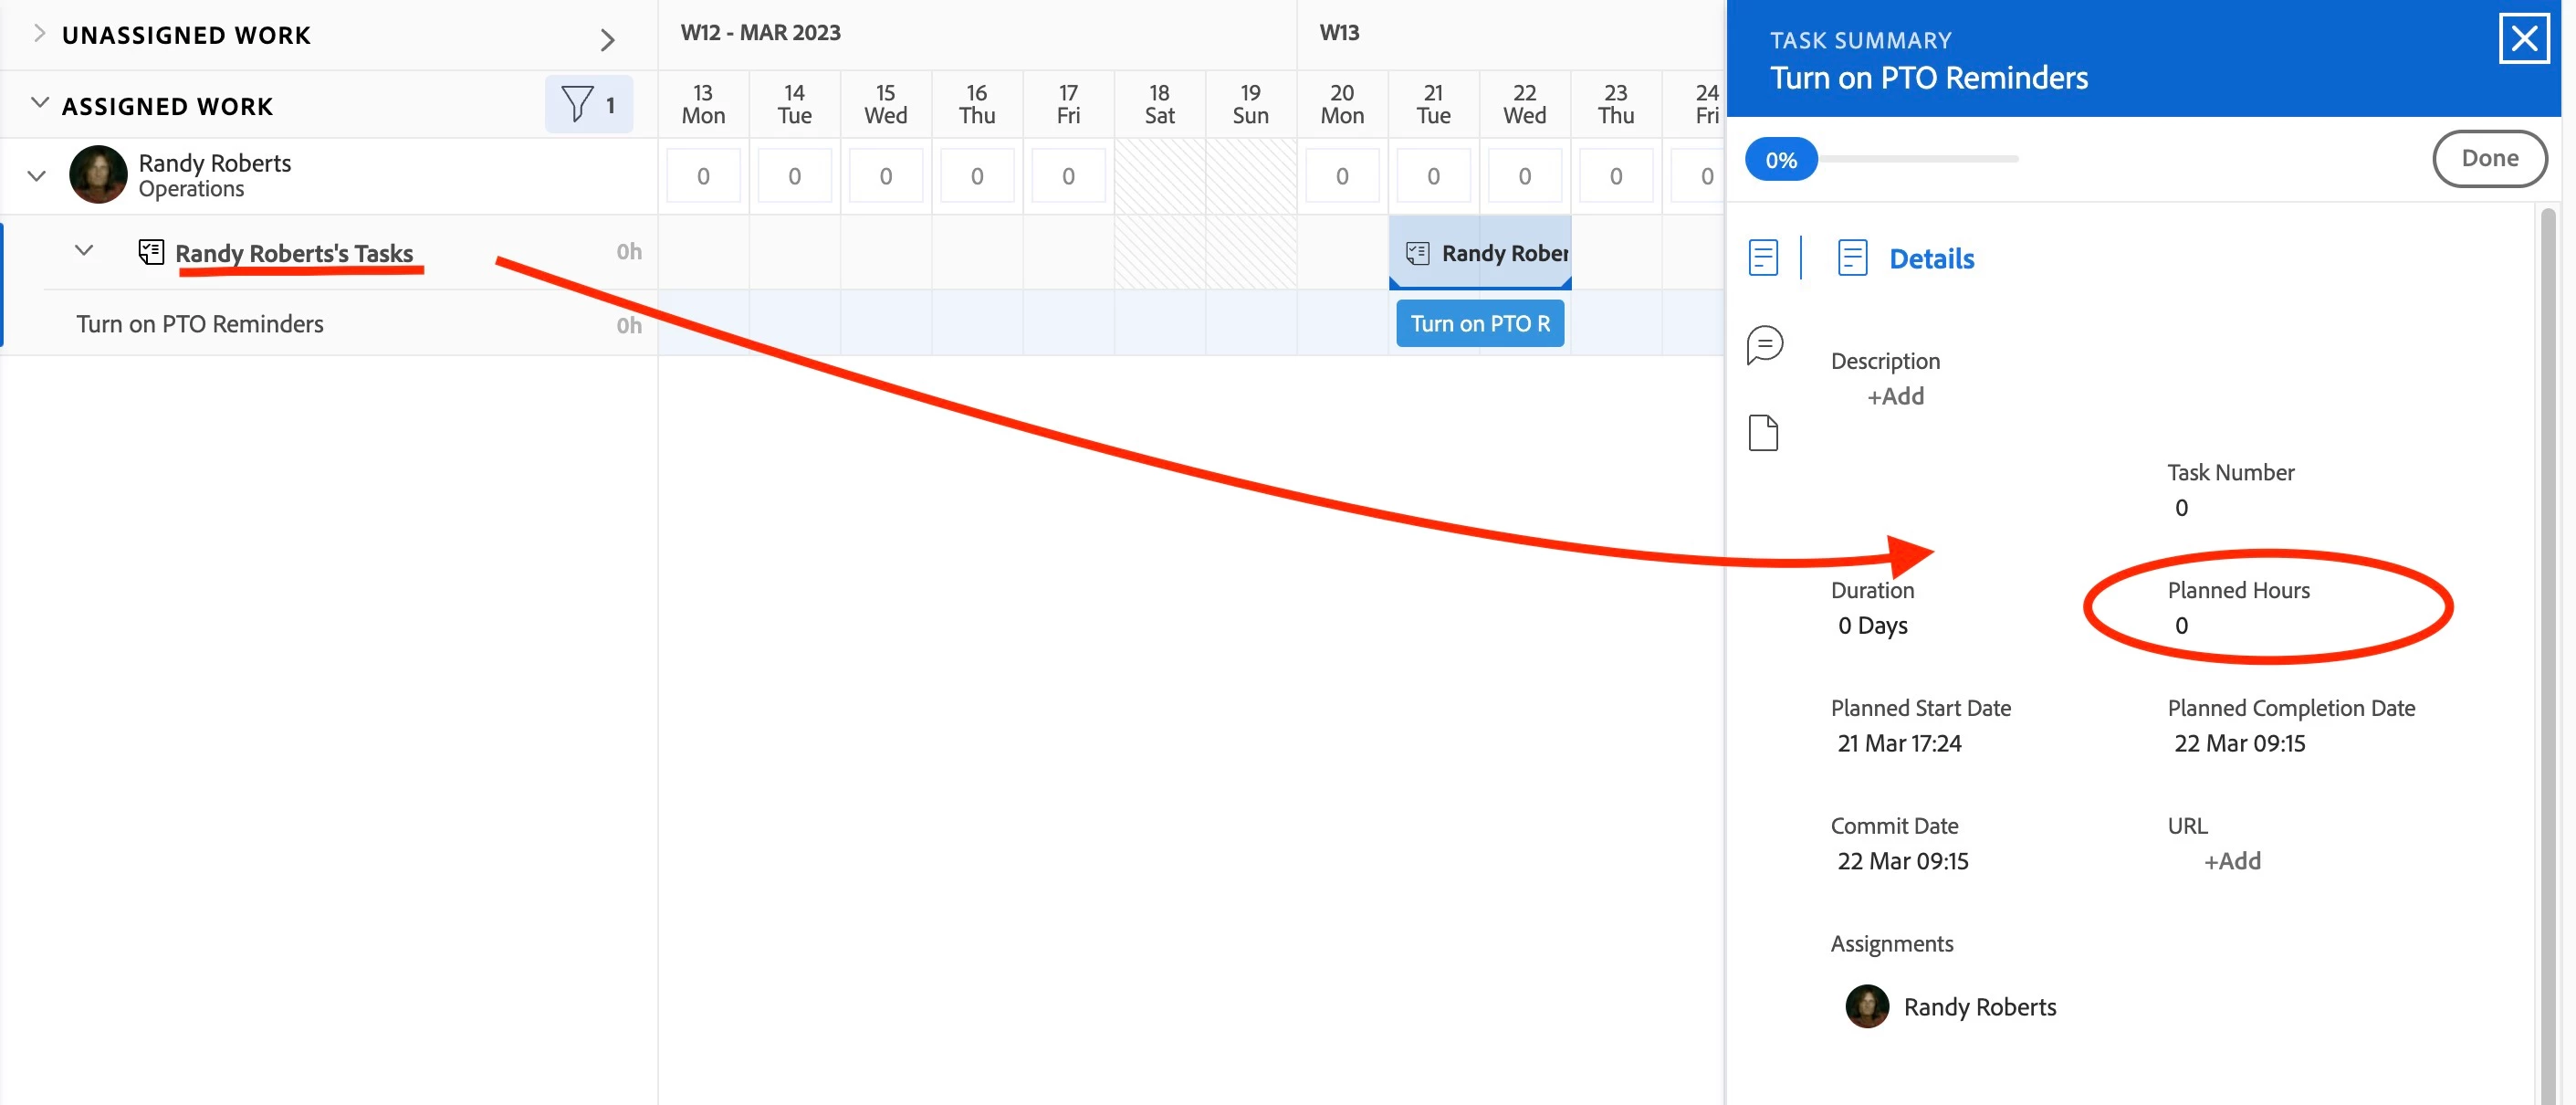Image resolution: width=2576 pixels, height=1105 pixels.
Task: Click the collapsed details icon at panel left
Action: (1763, 258)
